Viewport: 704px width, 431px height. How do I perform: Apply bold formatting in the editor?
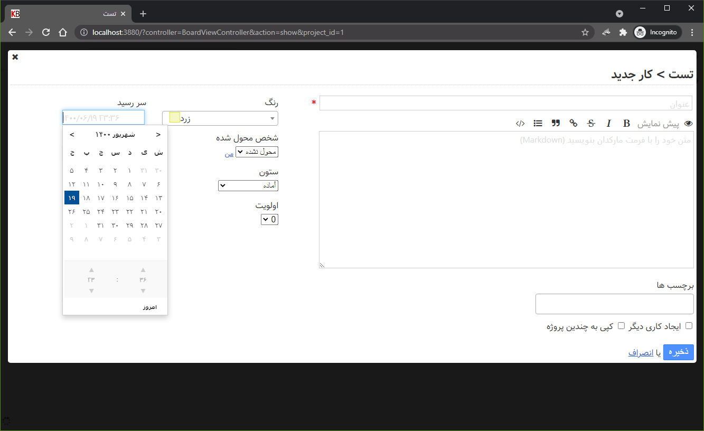[626, 124]
